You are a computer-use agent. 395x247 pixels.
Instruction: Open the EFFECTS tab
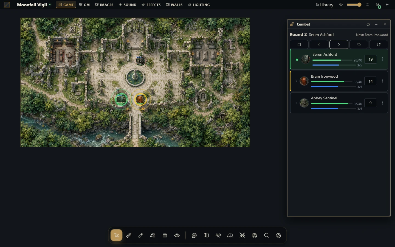[x=151, y=5]
